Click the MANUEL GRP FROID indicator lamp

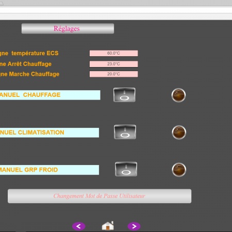pos(179,170)
